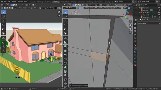Open the Material properties tab
161x90 pixels.
(135, 65)
